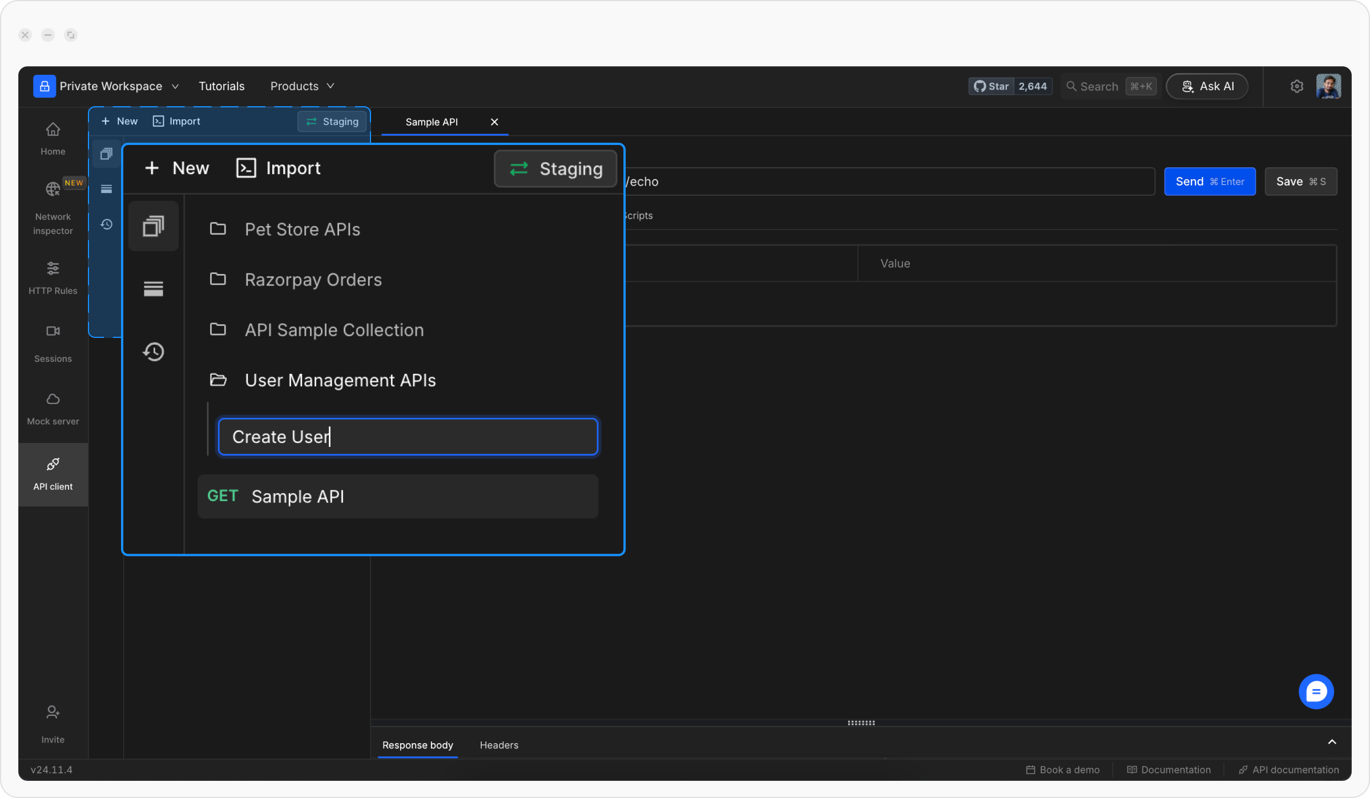The height and width of the screenshot is (798, 1370).
Task: Switch to the response Headers tab
Action: click(x=499, y=745)
